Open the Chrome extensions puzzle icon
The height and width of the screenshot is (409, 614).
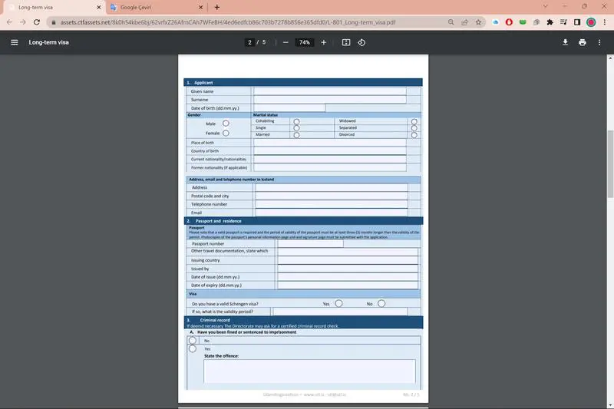[550, 22]
